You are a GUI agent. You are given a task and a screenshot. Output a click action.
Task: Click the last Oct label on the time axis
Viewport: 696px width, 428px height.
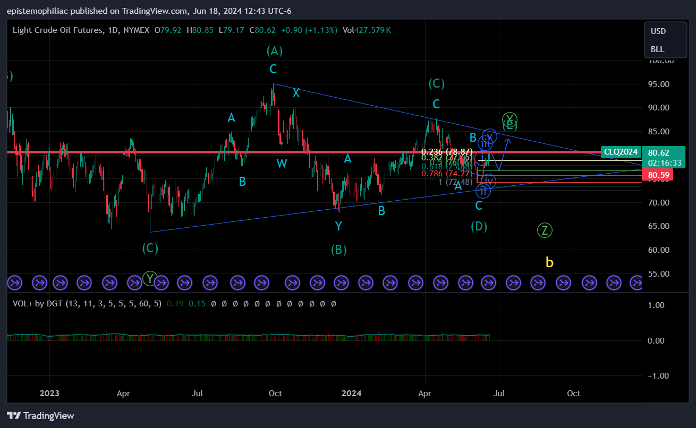(x=573, y=393)
